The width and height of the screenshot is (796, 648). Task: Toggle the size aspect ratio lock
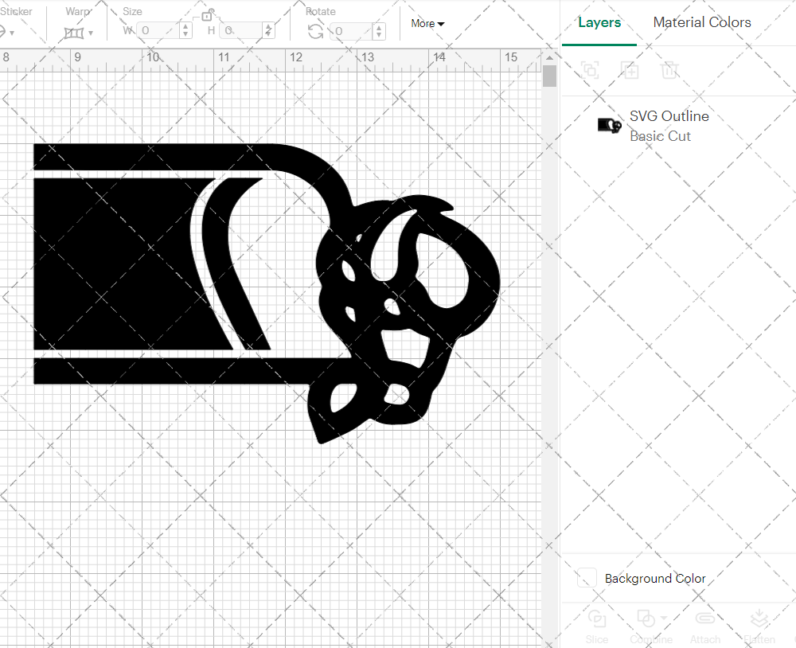pyautogui.click(x=207, y=15)
